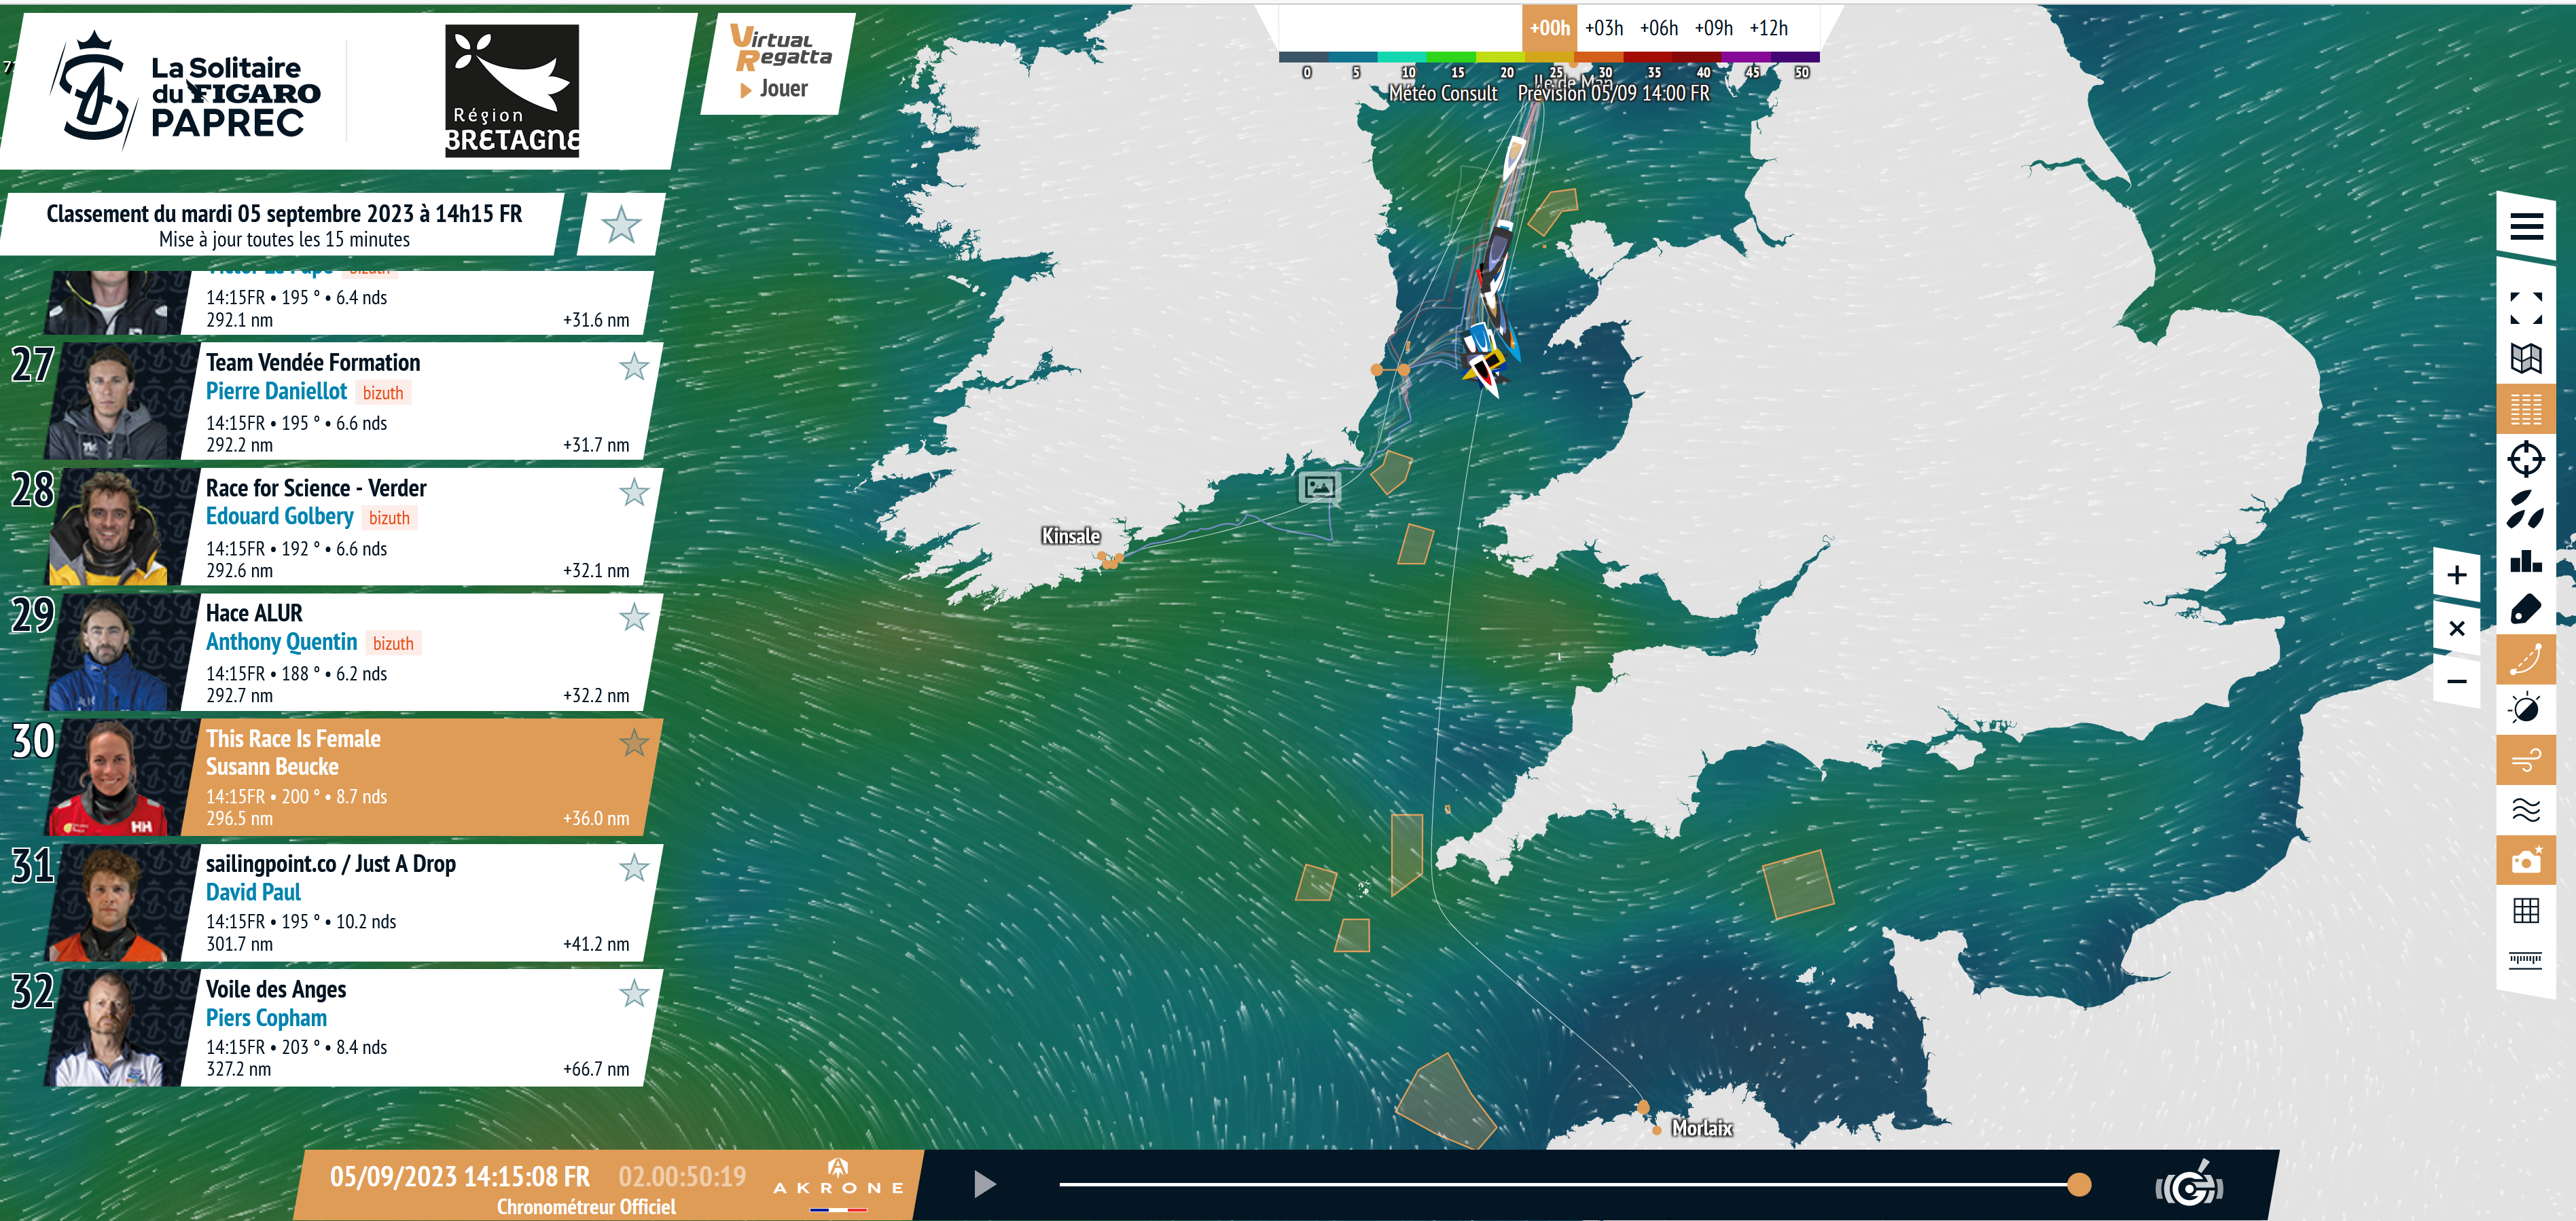Click Voile des Anges boat name
The width and height of the screenshot is (2576, 1221).
[276, 989]
